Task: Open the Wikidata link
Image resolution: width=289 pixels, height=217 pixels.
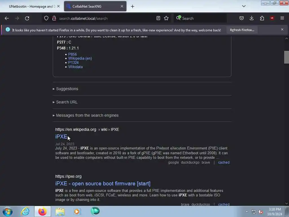Action: [x=75, y=67]
